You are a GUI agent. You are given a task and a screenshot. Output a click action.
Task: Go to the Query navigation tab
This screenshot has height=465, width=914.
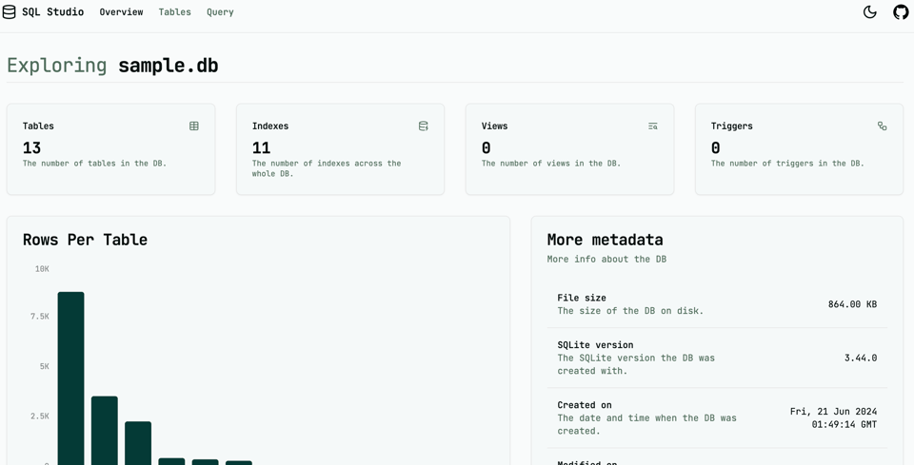click(220, 12)
